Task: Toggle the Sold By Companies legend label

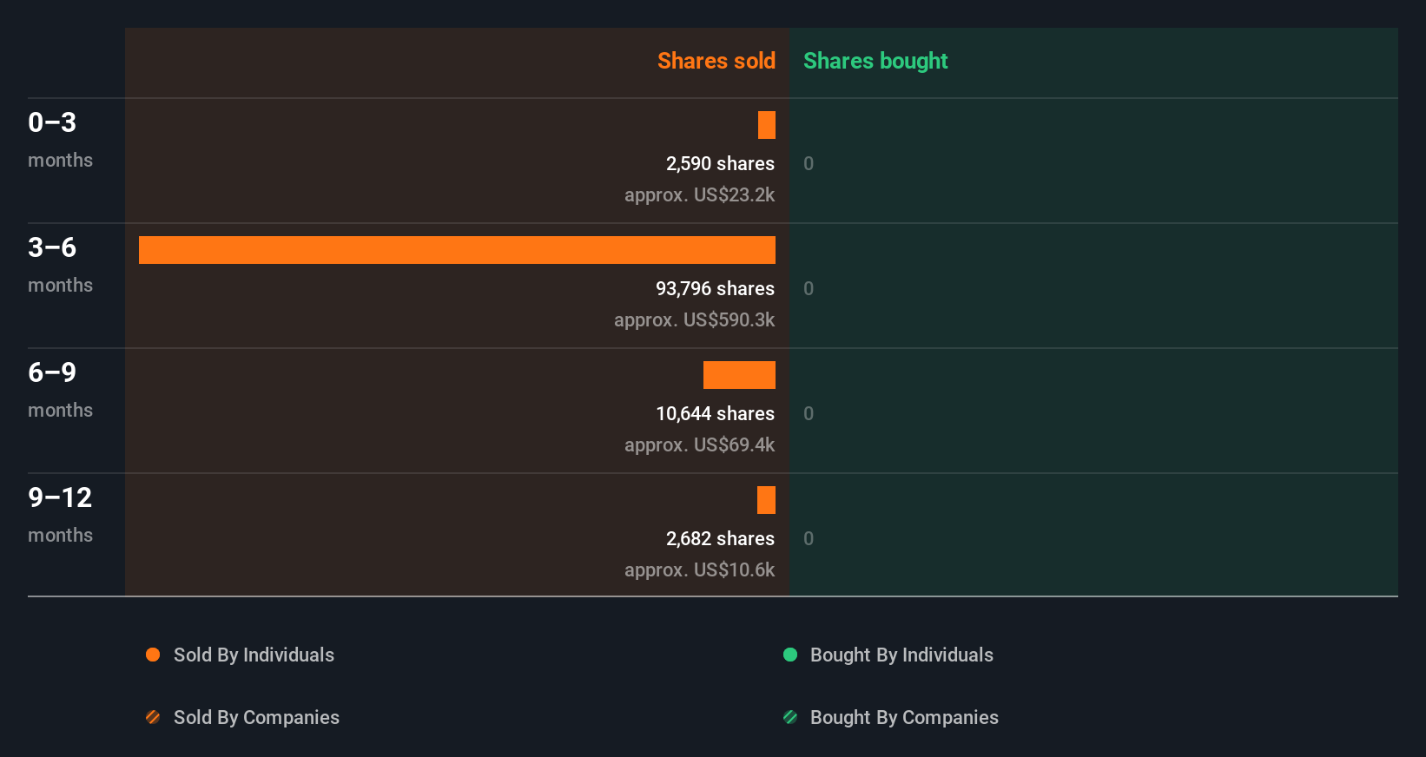Action: pyautogui.click(x=256, y=717)
